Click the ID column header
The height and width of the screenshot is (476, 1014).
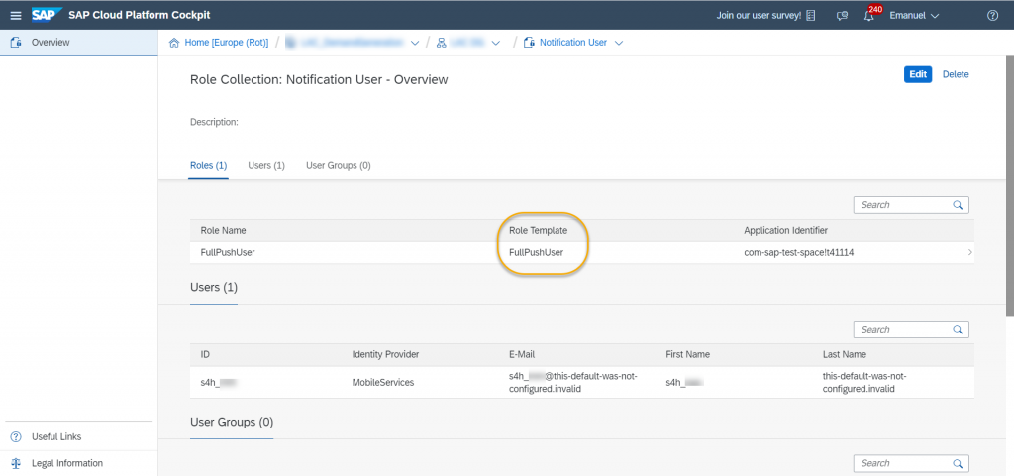[x=205, y=355]
